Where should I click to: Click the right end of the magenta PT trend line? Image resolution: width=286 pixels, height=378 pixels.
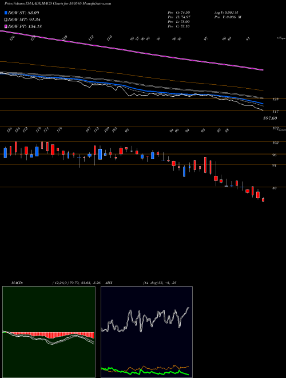(263, 70)
